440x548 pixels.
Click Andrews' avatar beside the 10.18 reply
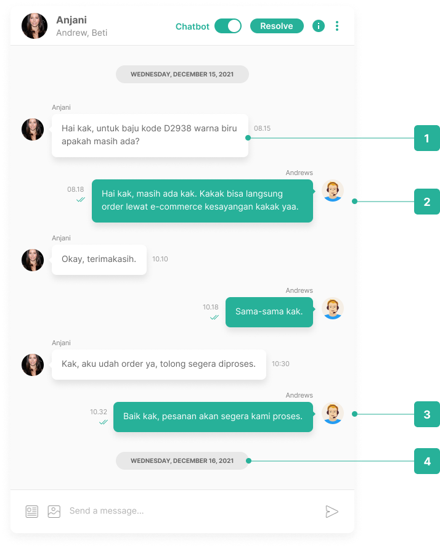[332, 309]
